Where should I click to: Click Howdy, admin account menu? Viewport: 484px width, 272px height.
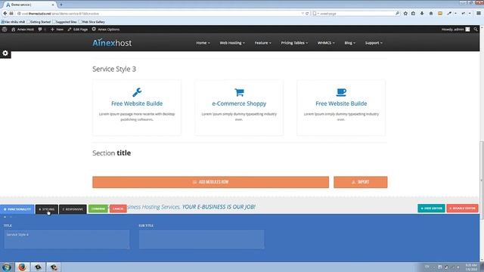coord(455,29)
